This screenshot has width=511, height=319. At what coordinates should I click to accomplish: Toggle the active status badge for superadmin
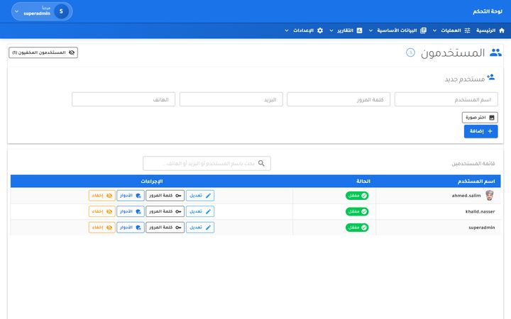click(x=357, y=228)
